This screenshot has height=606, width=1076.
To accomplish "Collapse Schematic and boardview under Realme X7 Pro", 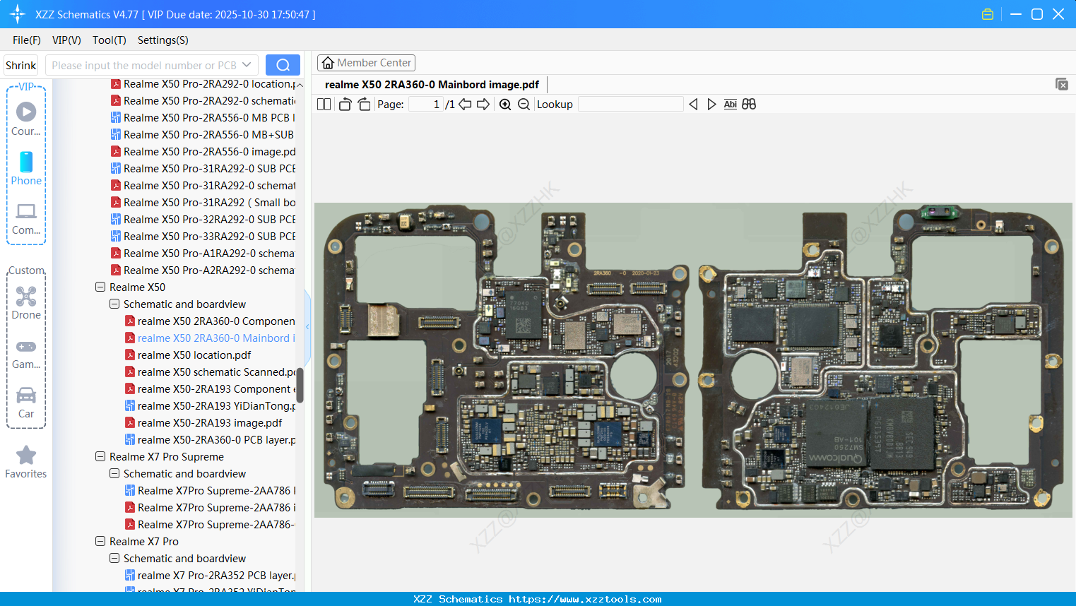I will pos(114,558).
